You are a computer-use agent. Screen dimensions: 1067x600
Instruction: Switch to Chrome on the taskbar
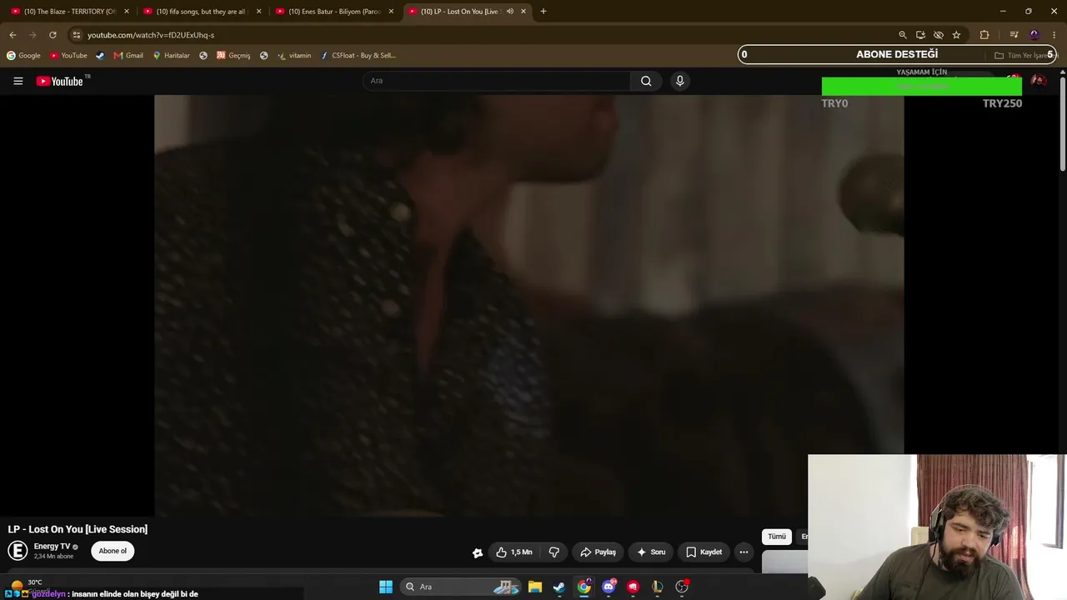584,587
